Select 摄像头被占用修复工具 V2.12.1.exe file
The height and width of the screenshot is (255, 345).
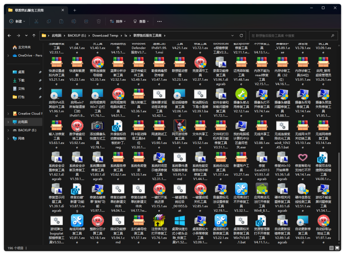pyautogui.click(x=241, y=103)
